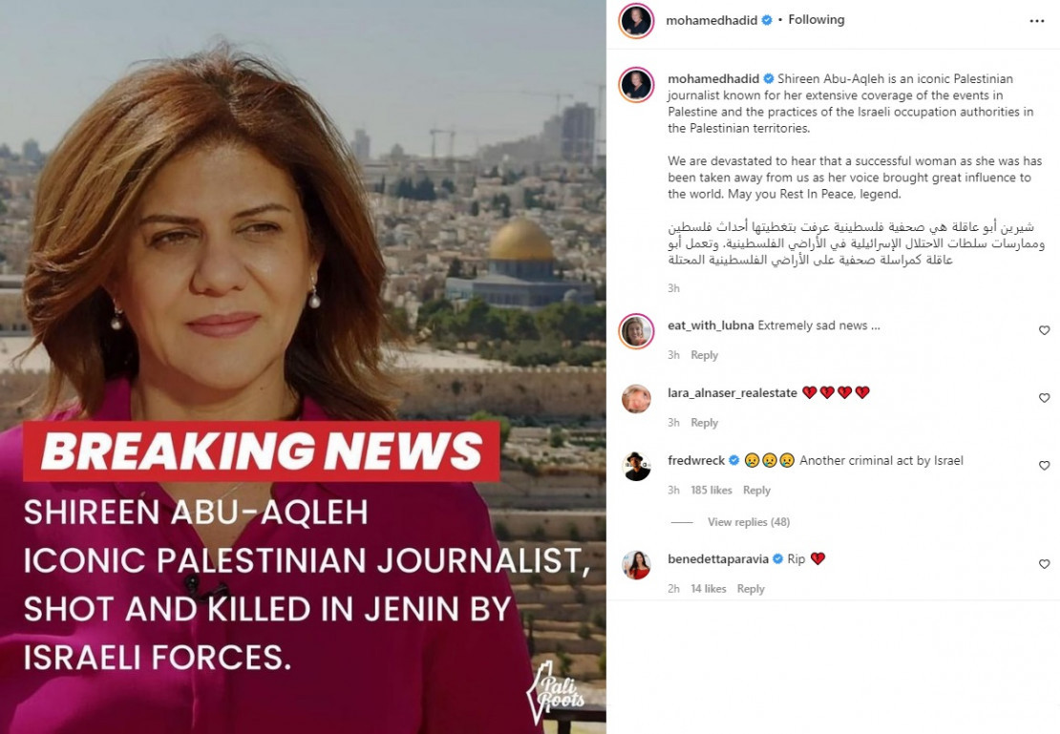
Task: Open fredwreck's profile avatar
Action: click(x=636, y=467)
